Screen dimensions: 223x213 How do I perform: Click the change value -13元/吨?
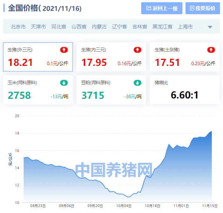(x=59, y=97)
